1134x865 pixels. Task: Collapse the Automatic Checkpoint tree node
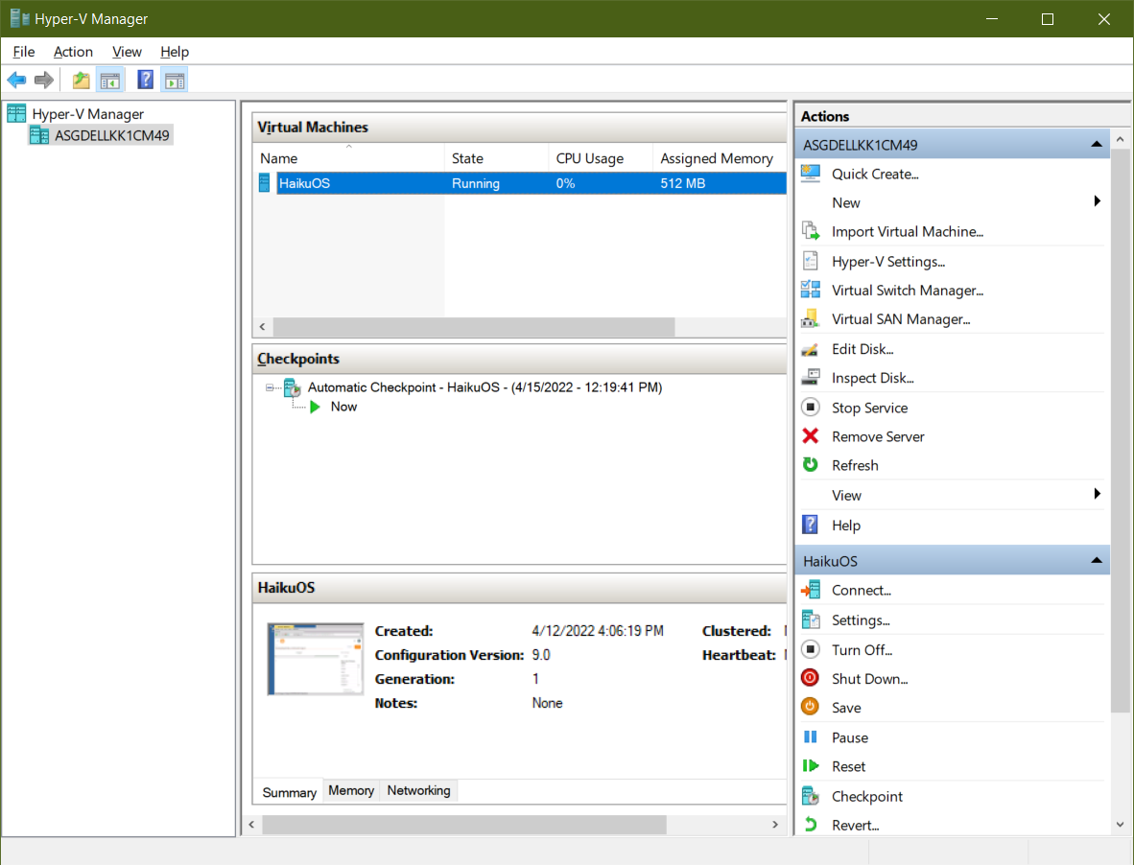(270, 388)
